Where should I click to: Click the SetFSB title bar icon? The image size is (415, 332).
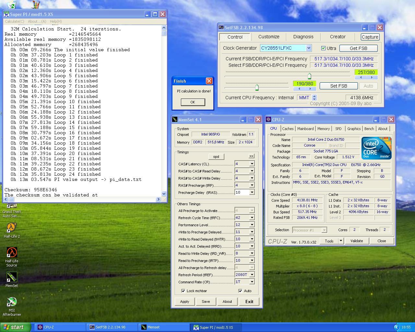(221, 28)
